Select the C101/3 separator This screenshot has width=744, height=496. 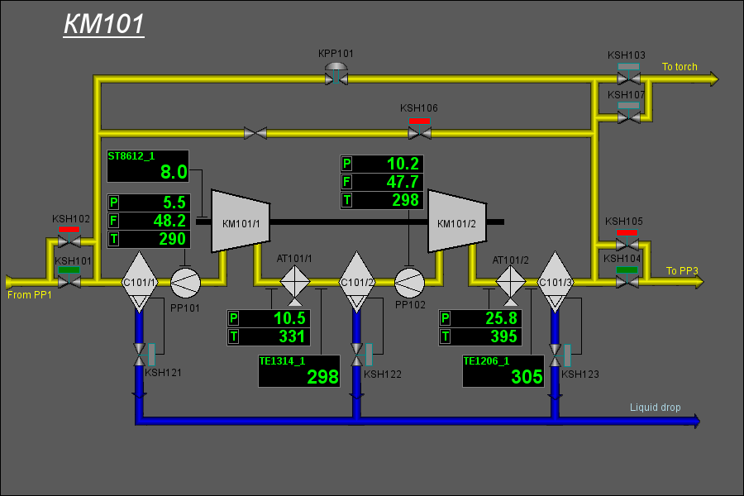click(555, 282)
